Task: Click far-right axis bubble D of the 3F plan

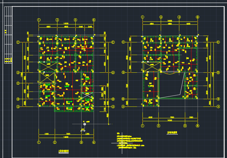Action: pyautogui.click(x=218, y=72)
